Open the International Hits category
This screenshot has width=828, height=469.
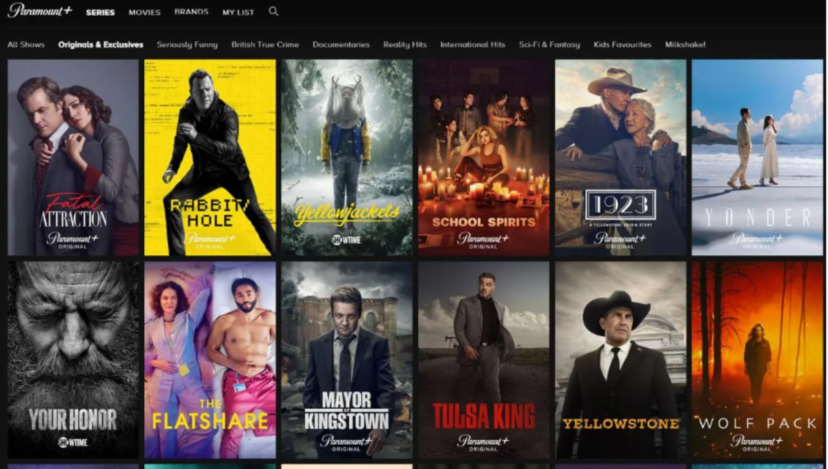[473, 45]
